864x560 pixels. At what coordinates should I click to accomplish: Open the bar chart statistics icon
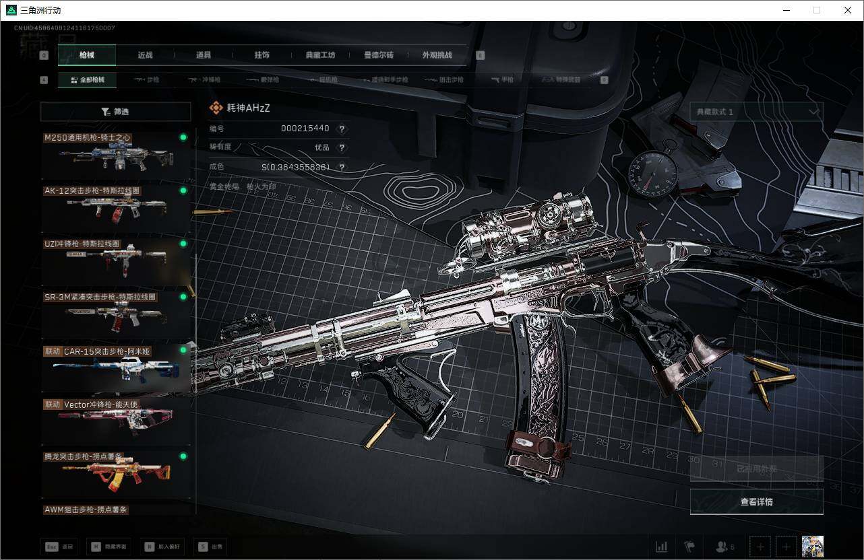[662, 547]
